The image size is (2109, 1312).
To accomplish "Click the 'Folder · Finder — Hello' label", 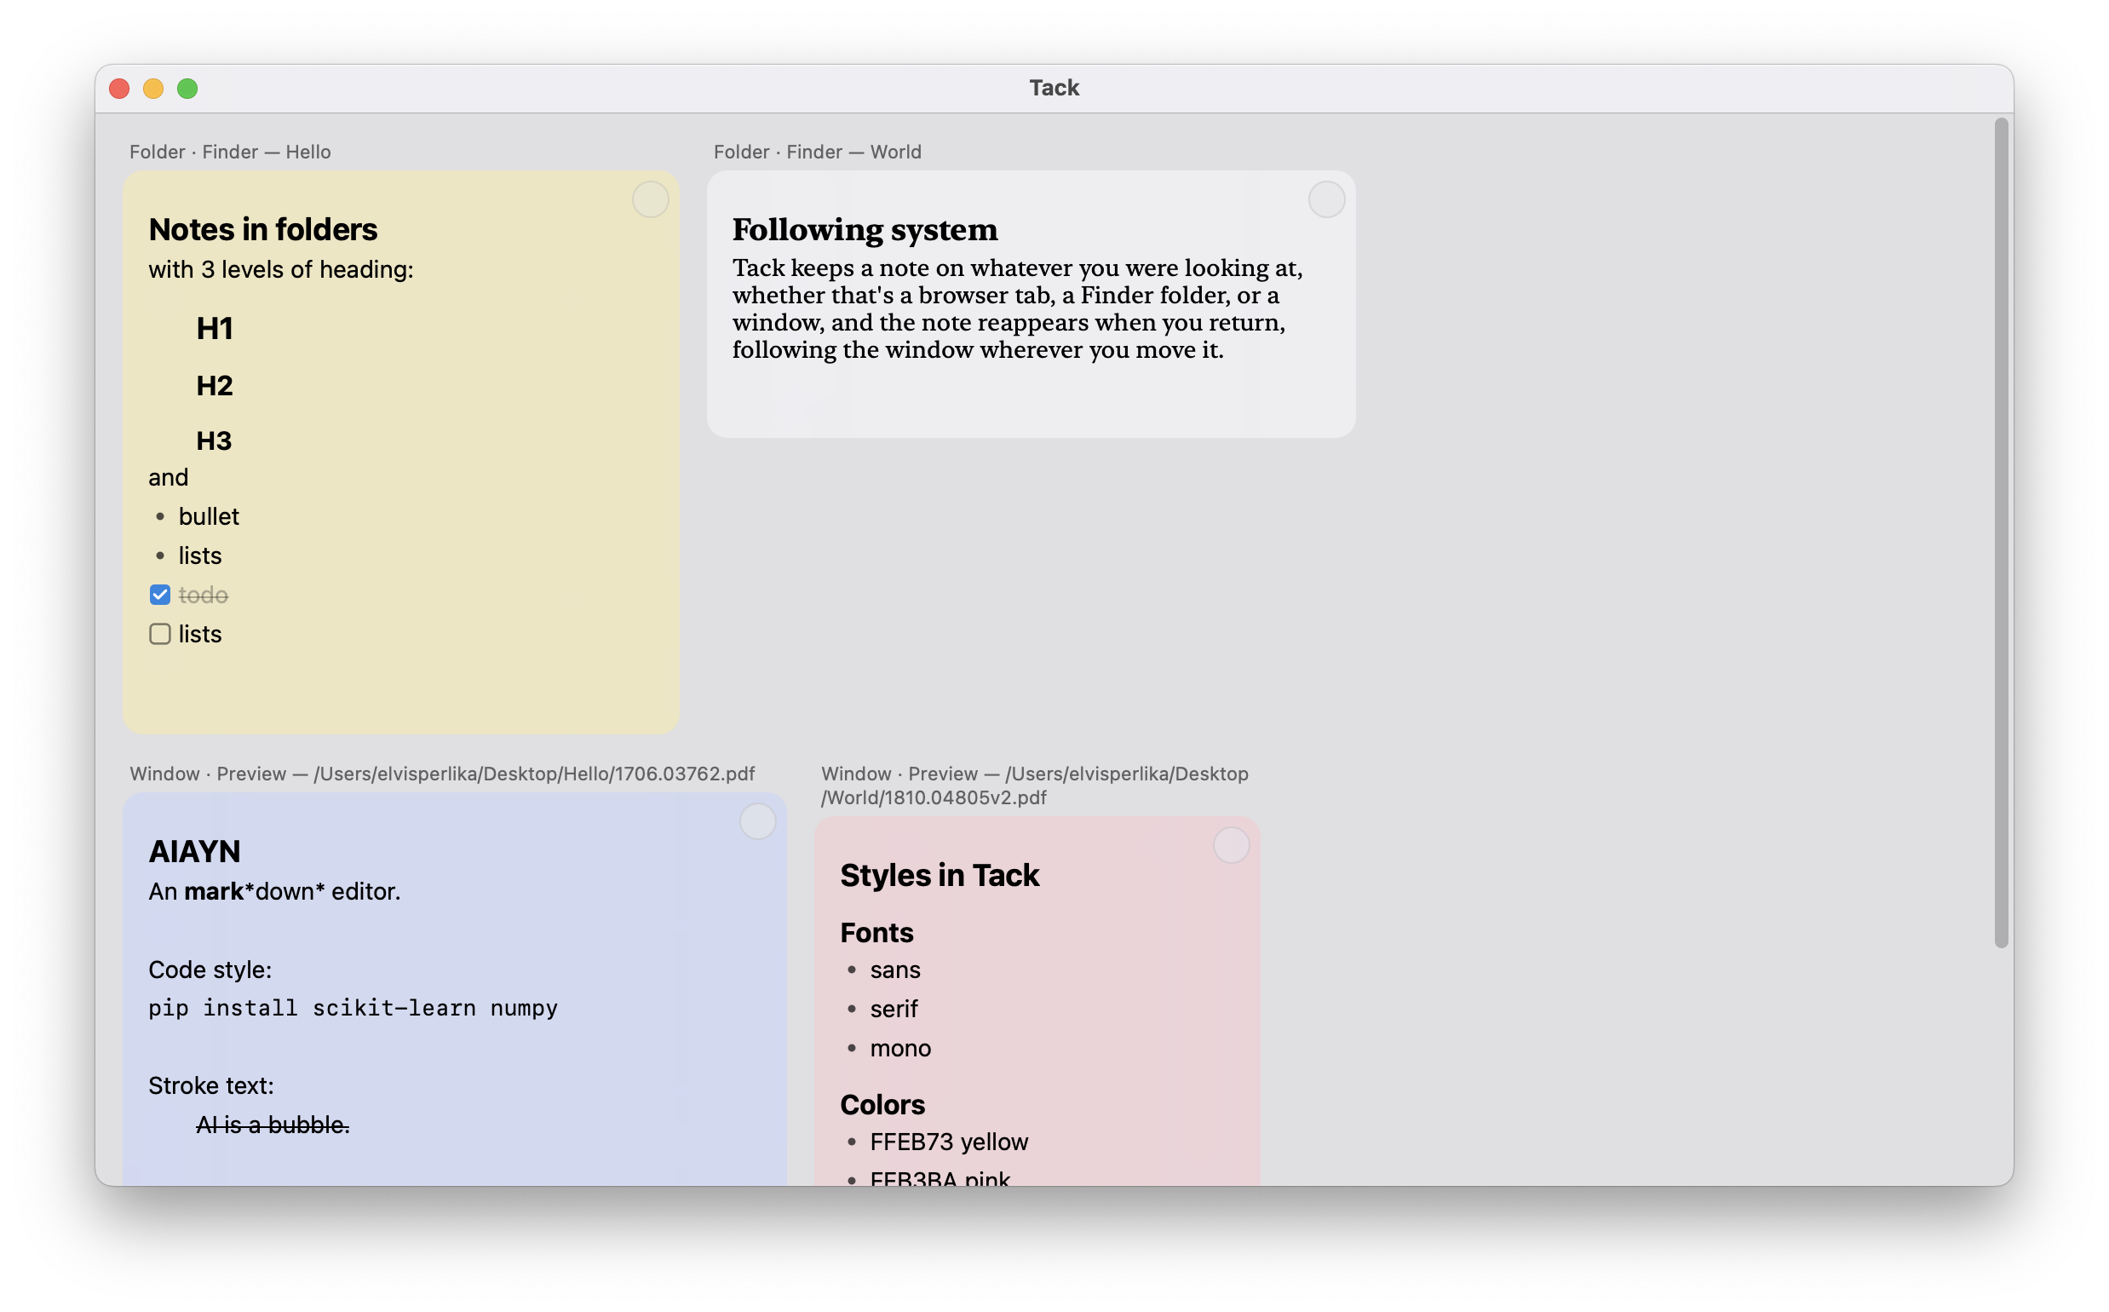I will click(x=230, y=152).
